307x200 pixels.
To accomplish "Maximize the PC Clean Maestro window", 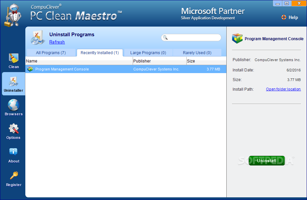I will tap(287, 3).
